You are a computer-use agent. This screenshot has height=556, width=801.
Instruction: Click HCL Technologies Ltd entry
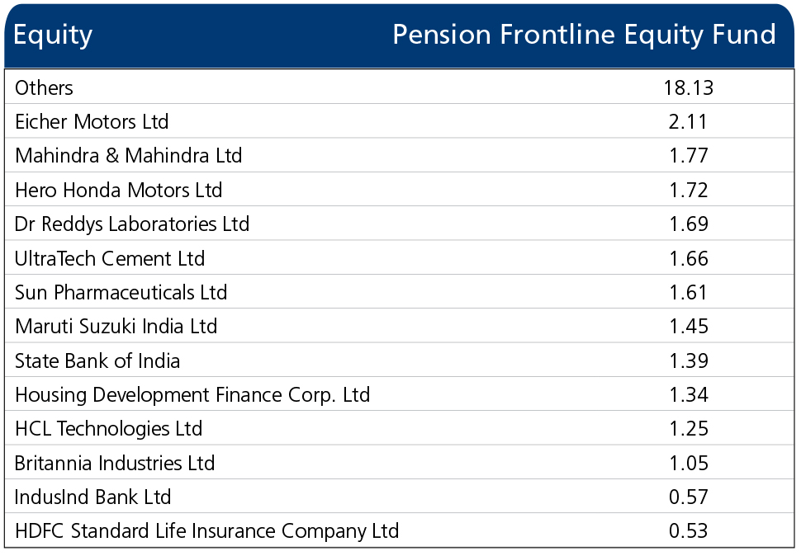(108, 428)
